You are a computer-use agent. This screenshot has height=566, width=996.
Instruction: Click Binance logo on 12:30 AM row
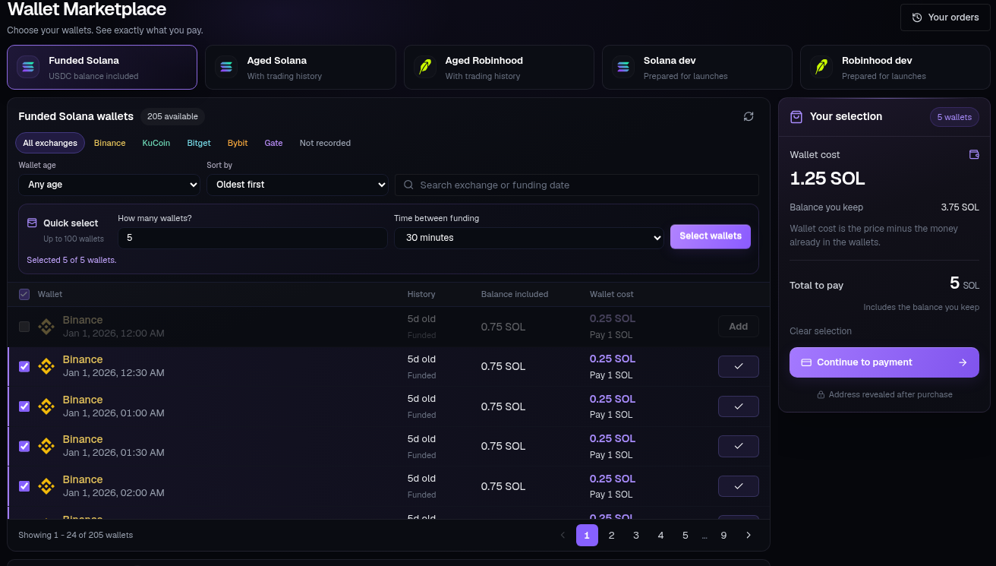coord(46,366)
